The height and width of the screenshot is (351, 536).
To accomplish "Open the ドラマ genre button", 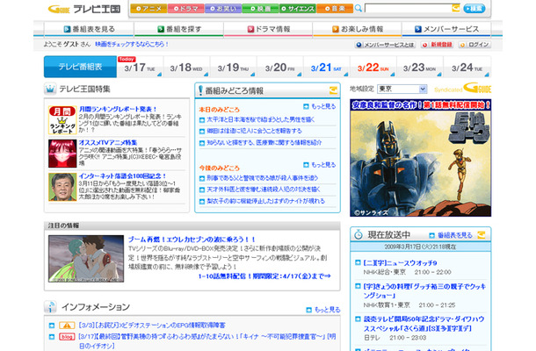I will coord(185,9).
